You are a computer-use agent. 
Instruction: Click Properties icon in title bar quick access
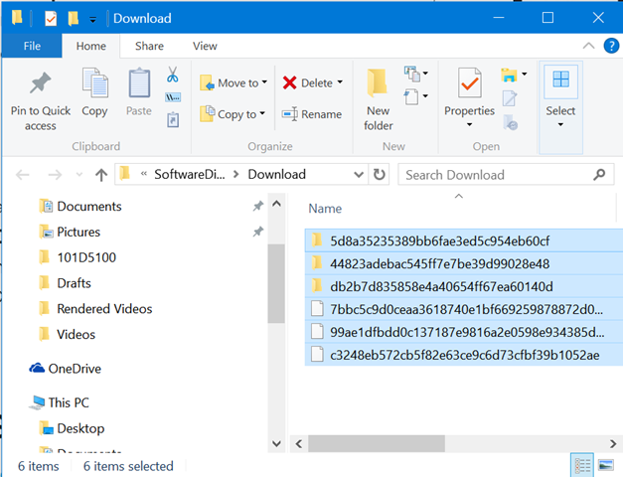[51, 18]
